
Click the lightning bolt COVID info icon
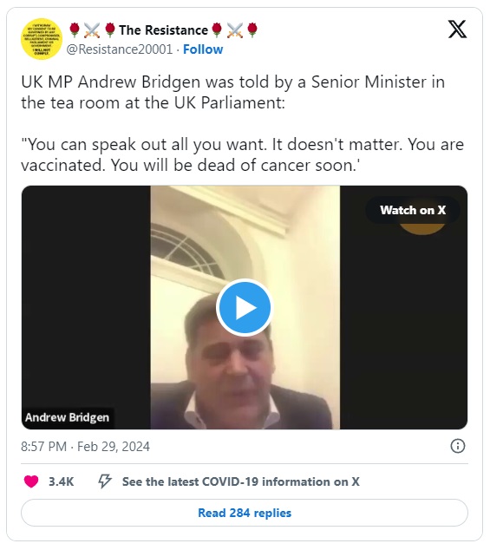105,481
